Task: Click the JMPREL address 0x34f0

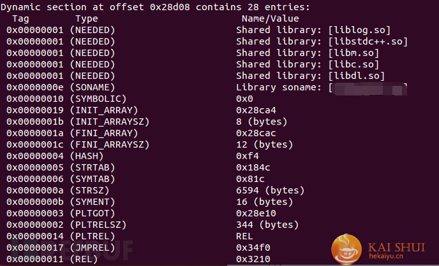Action: (x=253, y=248)
